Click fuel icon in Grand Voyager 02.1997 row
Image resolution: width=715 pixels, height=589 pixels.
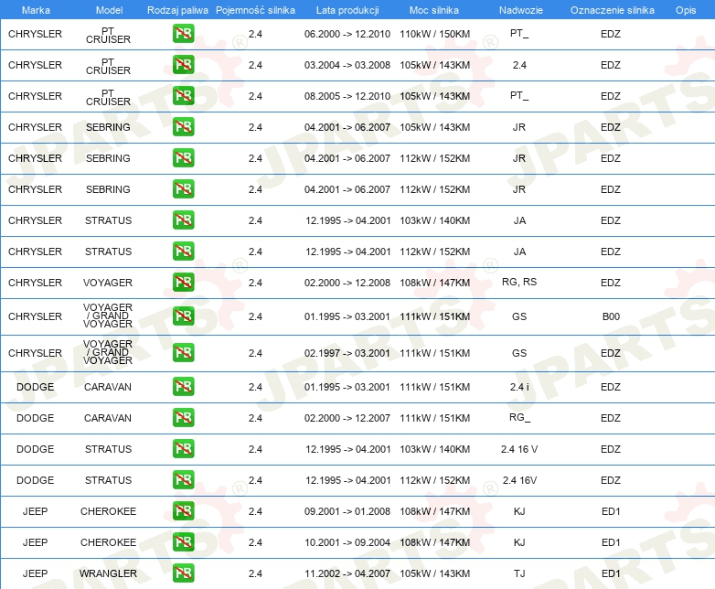(183, 353)
